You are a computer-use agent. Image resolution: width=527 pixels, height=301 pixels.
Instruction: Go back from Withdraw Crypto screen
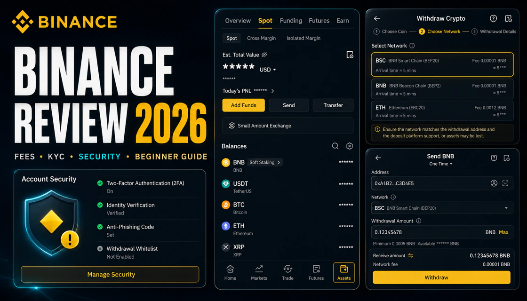377,18
